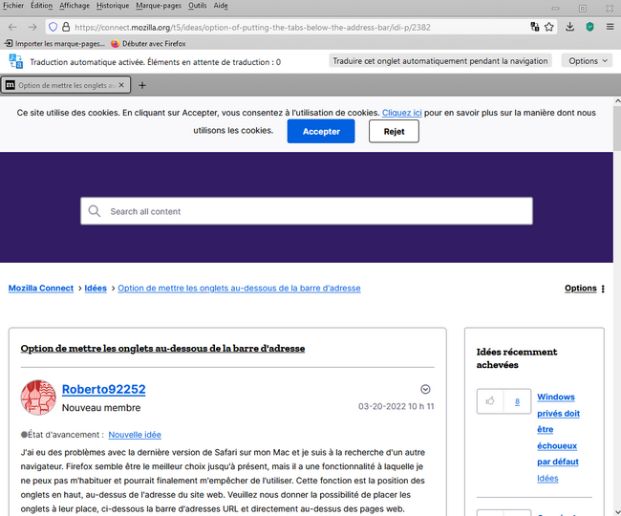Close the 'Option de mettre les onglets' tab

(x=121, y=85)
